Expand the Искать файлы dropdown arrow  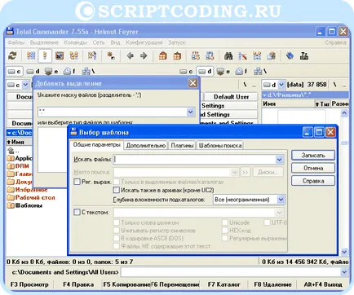point(279,160)
